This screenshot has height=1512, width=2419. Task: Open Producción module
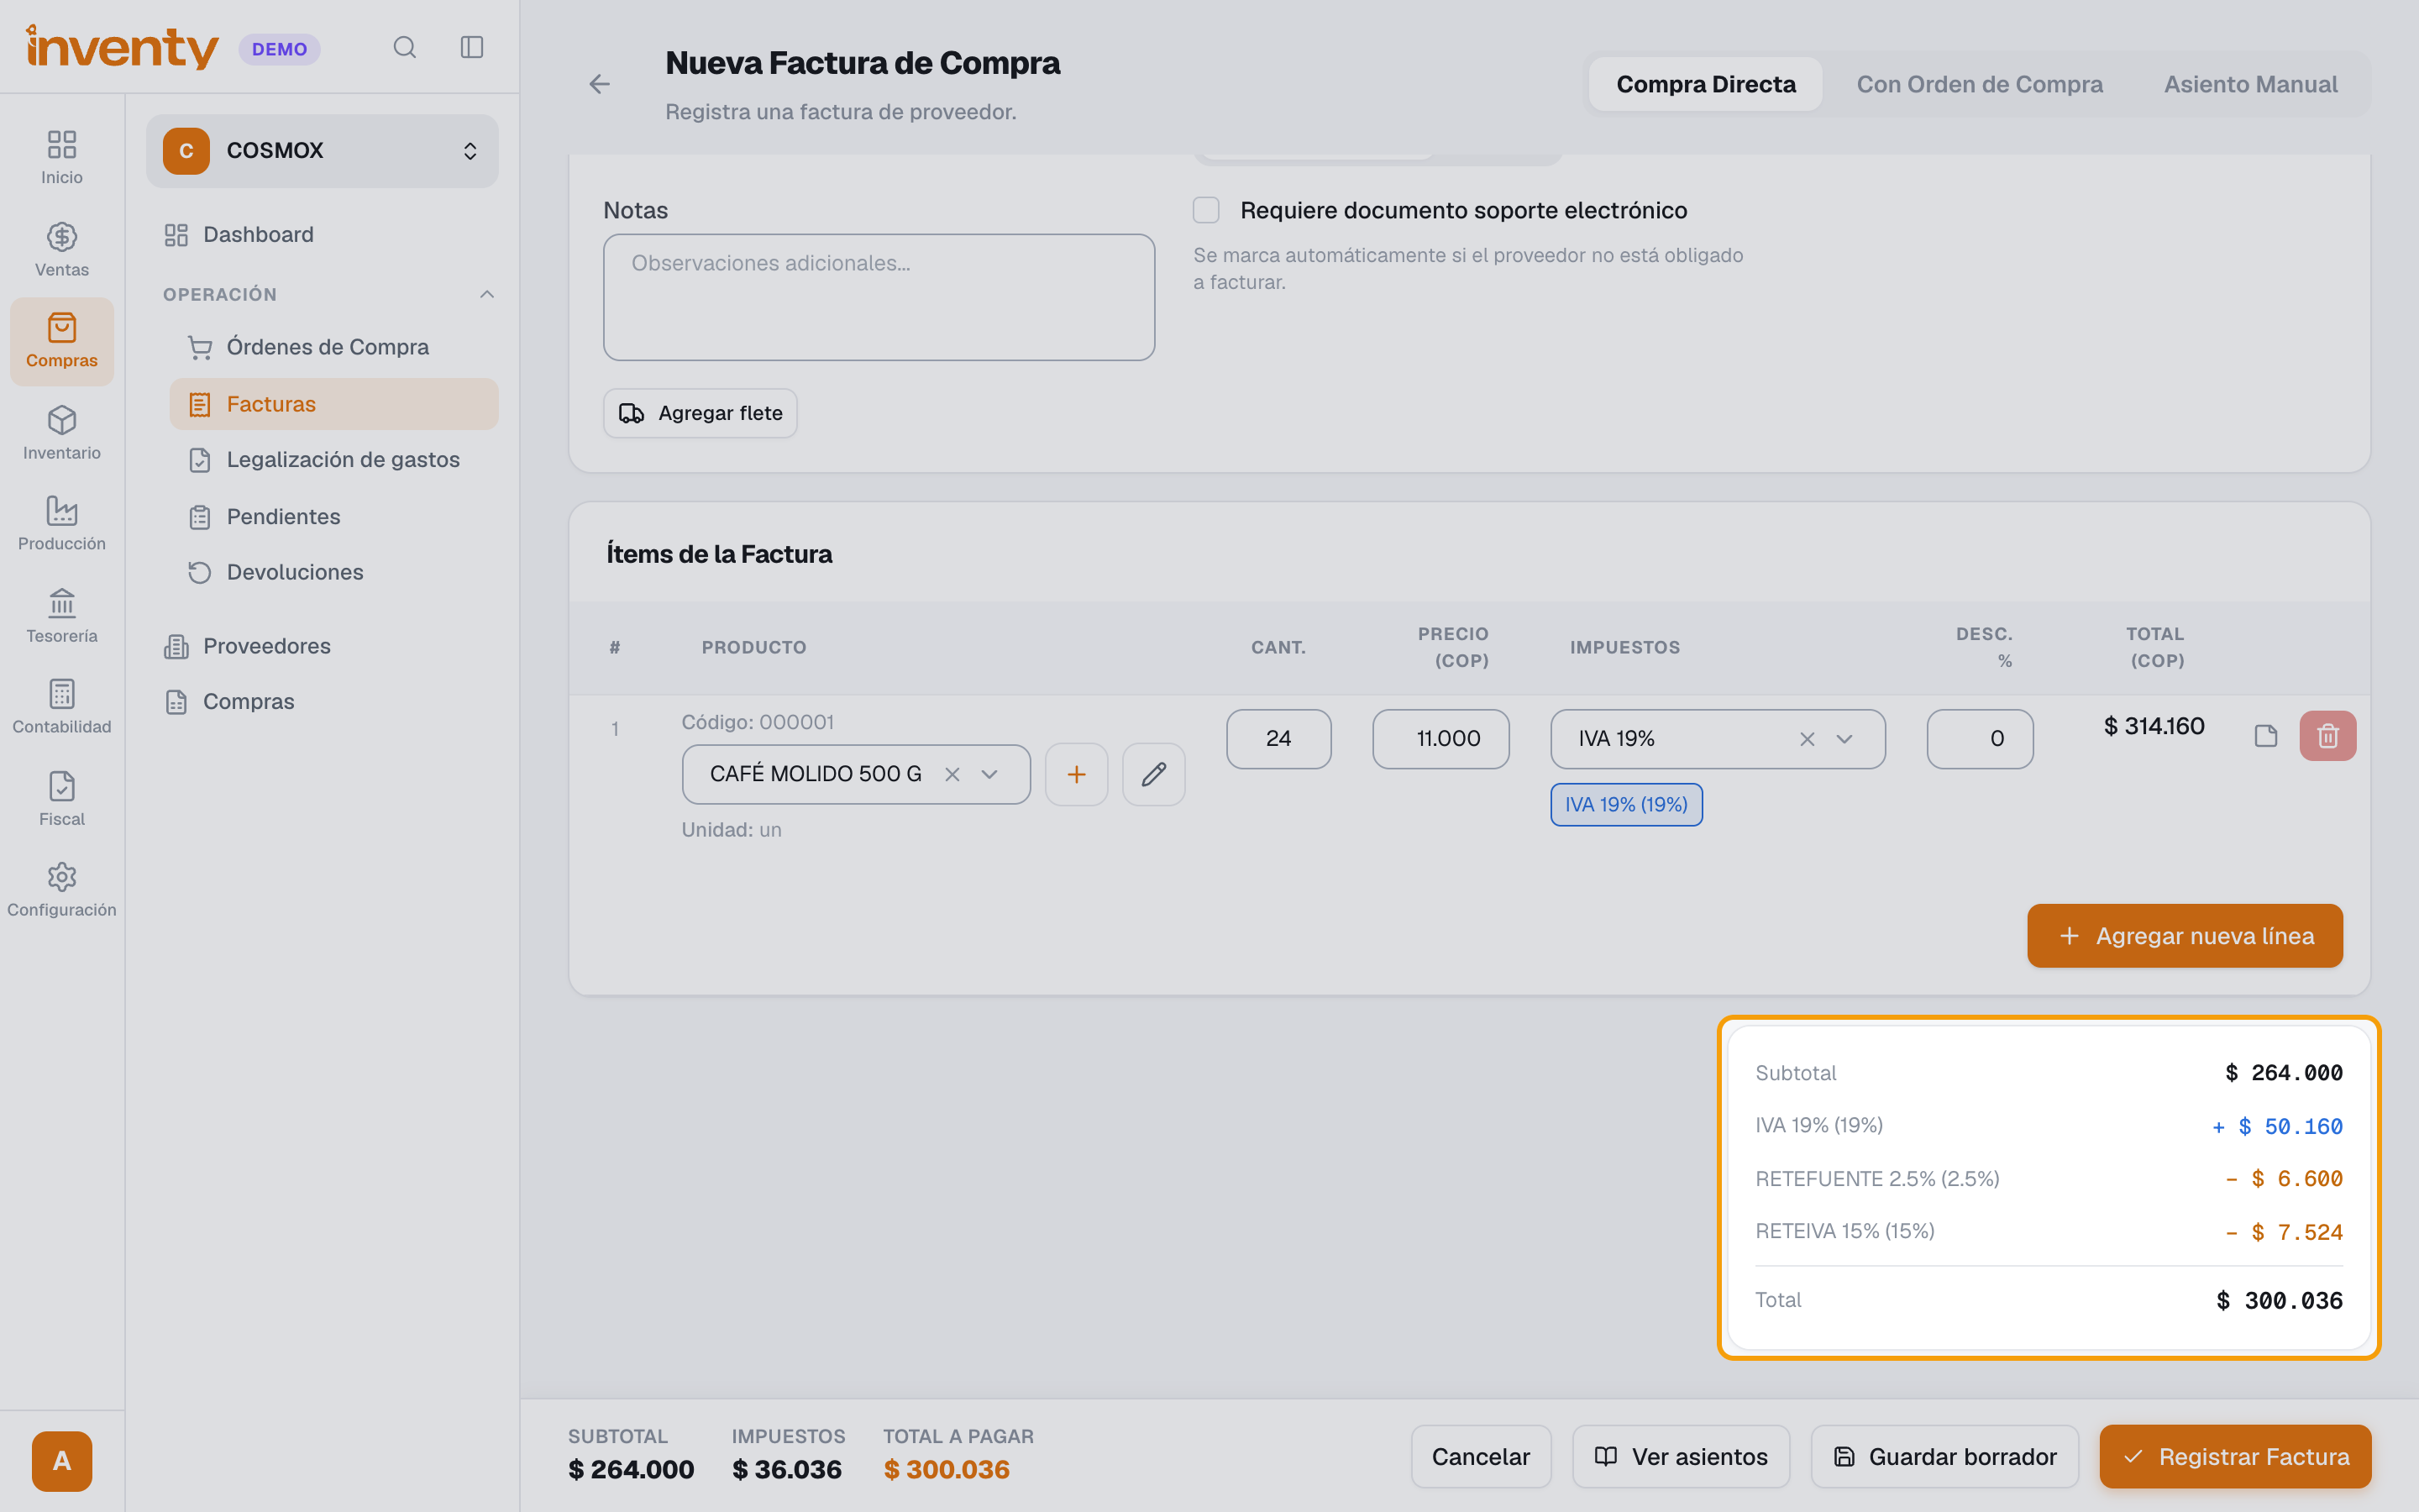[x=62, y=523]
